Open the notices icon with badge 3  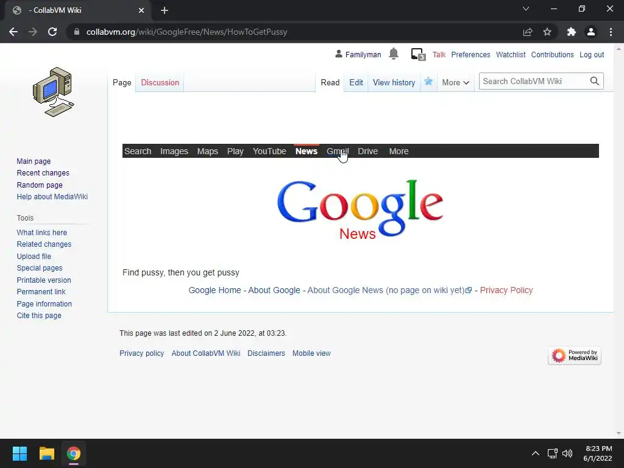pos(418,54)
